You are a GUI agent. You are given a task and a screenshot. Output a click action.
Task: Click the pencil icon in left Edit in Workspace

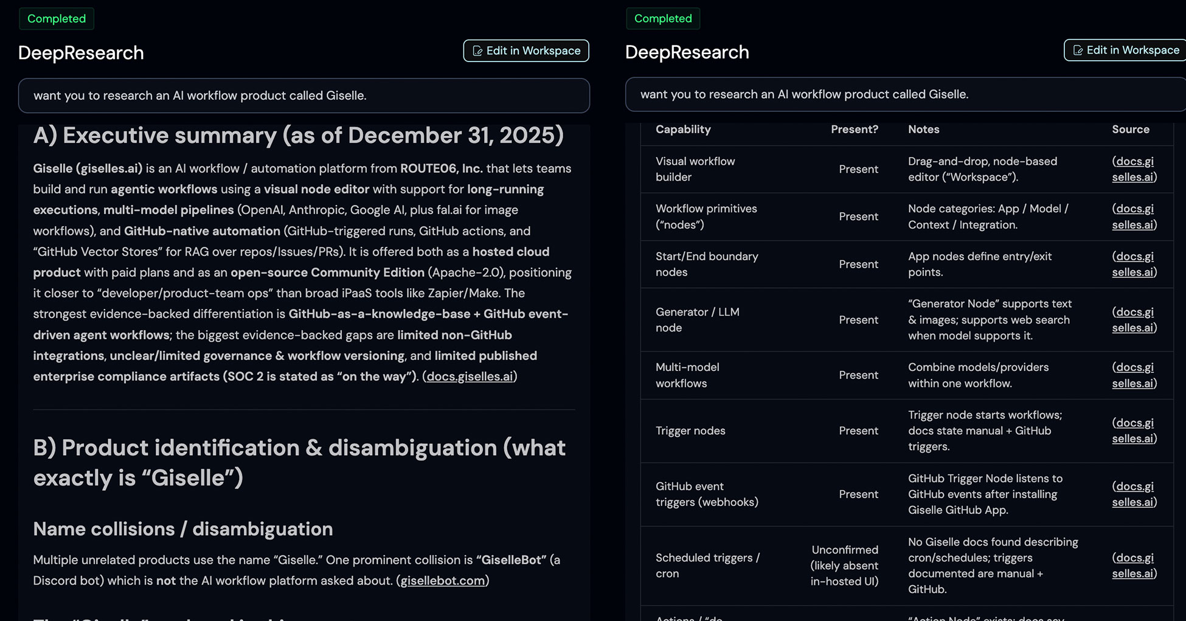pos(477,51)
